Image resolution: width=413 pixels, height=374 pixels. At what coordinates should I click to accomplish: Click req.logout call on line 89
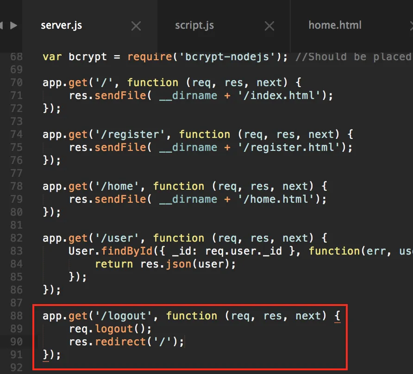pyautogui.click(x=110, y=329)
